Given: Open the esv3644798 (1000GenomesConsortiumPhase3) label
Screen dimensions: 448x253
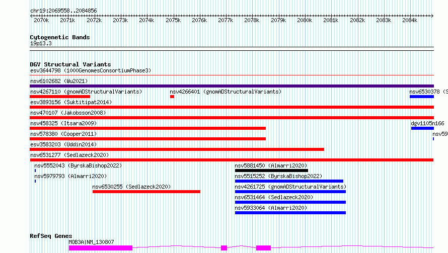Looking at the screenshot, I should tap(91, 70).
